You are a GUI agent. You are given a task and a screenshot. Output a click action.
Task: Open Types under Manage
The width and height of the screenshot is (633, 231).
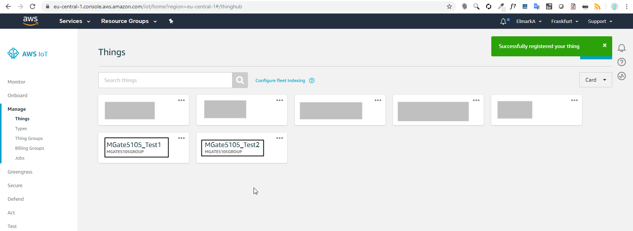pyautogui.click(x=21, y=129)
